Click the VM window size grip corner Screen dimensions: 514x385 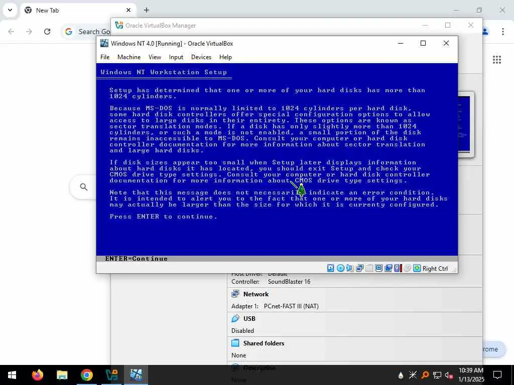coord(454,270)
